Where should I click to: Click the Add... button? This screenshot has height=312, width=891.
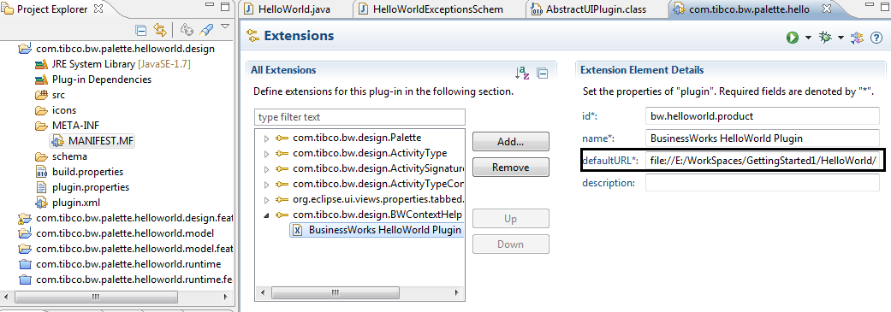click(x=510, y=142)
